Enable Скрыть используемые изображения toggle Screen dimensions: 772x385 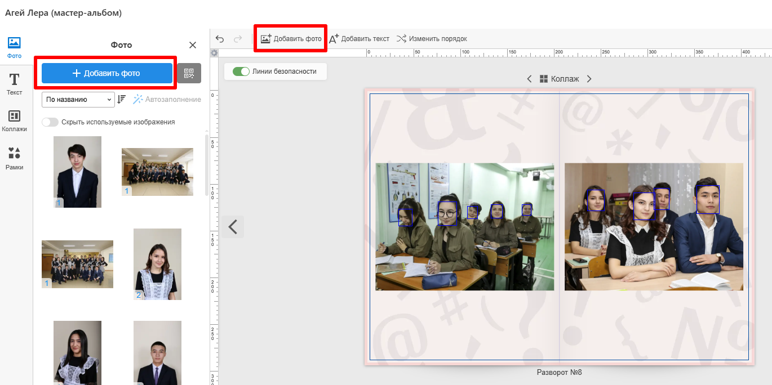coord(50,122)
